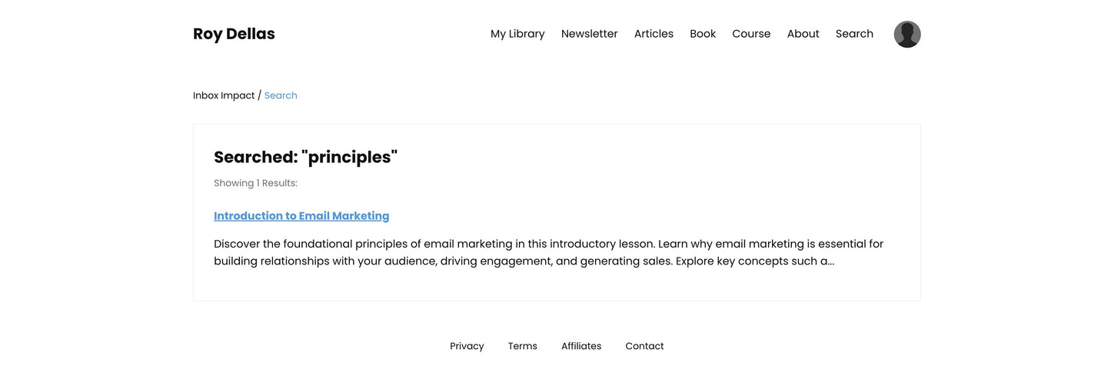
Task: Go to the Newsletter page
Action: [x=589, y=34]
